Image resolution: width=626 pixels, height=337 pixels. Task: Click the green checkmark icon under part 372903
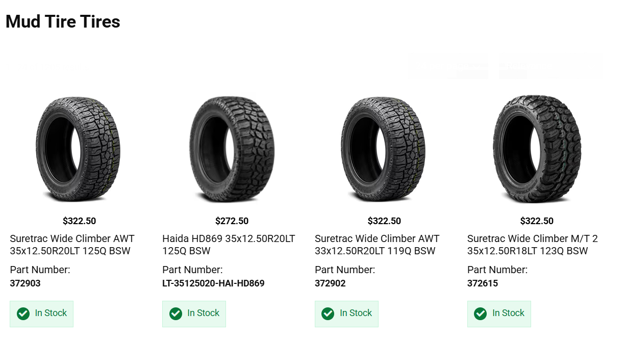point(23,314)
